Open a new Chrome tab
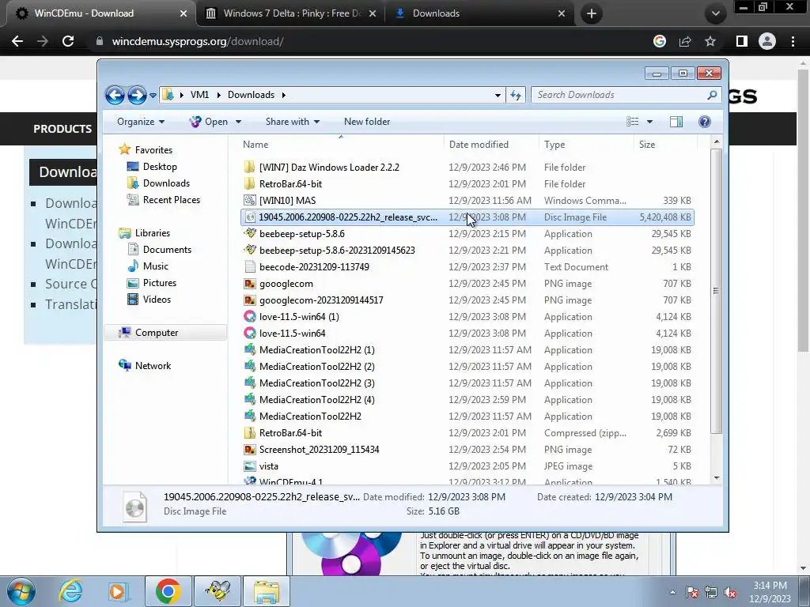 tap(592, 13)
